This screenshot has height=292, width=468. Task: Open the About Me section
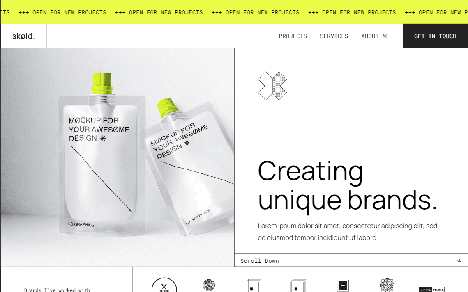tap(375, 36)
